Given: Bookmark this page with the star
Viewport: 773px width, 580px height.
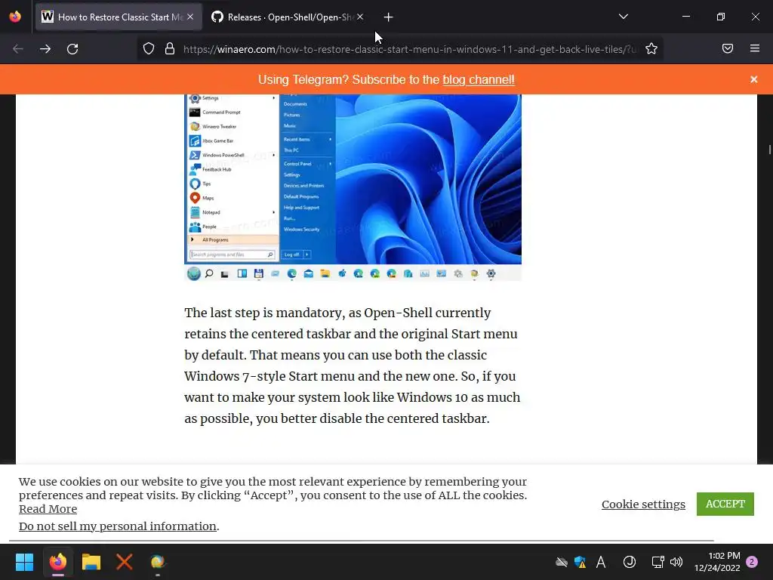Looking at the screenshot, I should pos(651,49).
